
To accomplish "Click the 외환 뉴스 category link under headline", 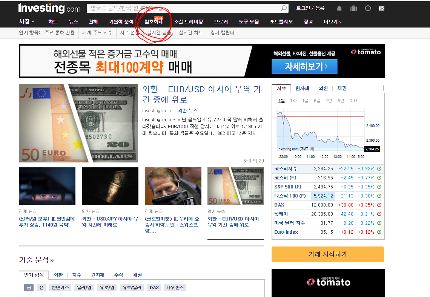I will point(188,111).
